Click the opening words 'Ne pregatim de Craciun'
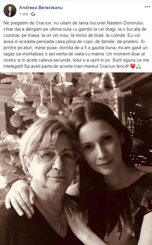152x245 pixels. click(27, 23)
